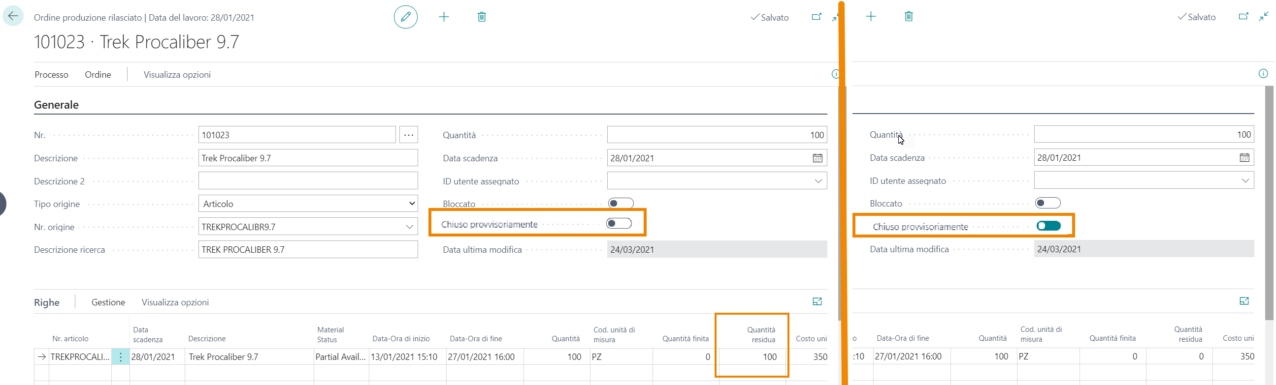Click Visualizza opzioni next to Ordine
Screen dimensions: 1276x385
pos(177,75)
